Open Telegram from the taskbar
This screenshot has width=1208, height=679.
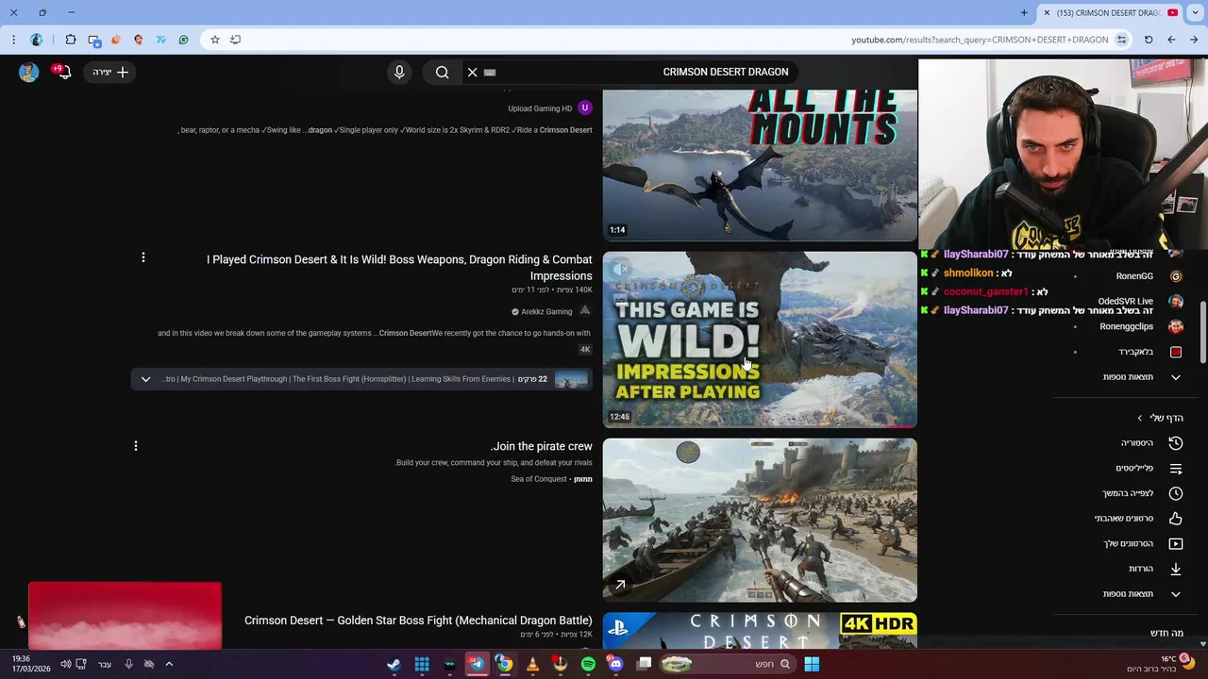(x=477, y=664)
